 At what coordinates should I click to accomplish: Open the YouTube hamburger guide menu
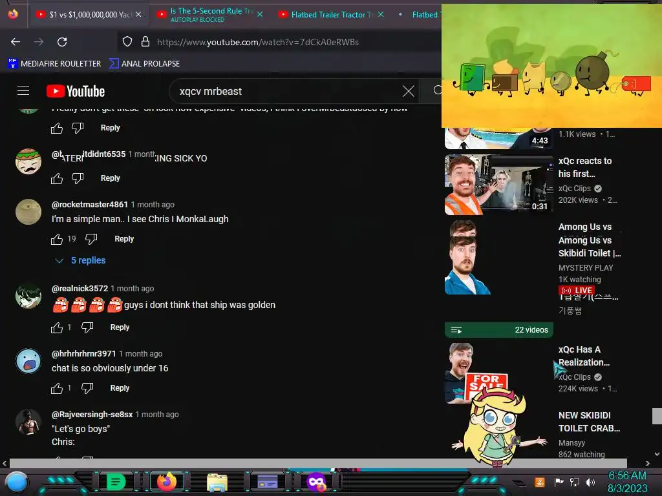tap(23, 90)
